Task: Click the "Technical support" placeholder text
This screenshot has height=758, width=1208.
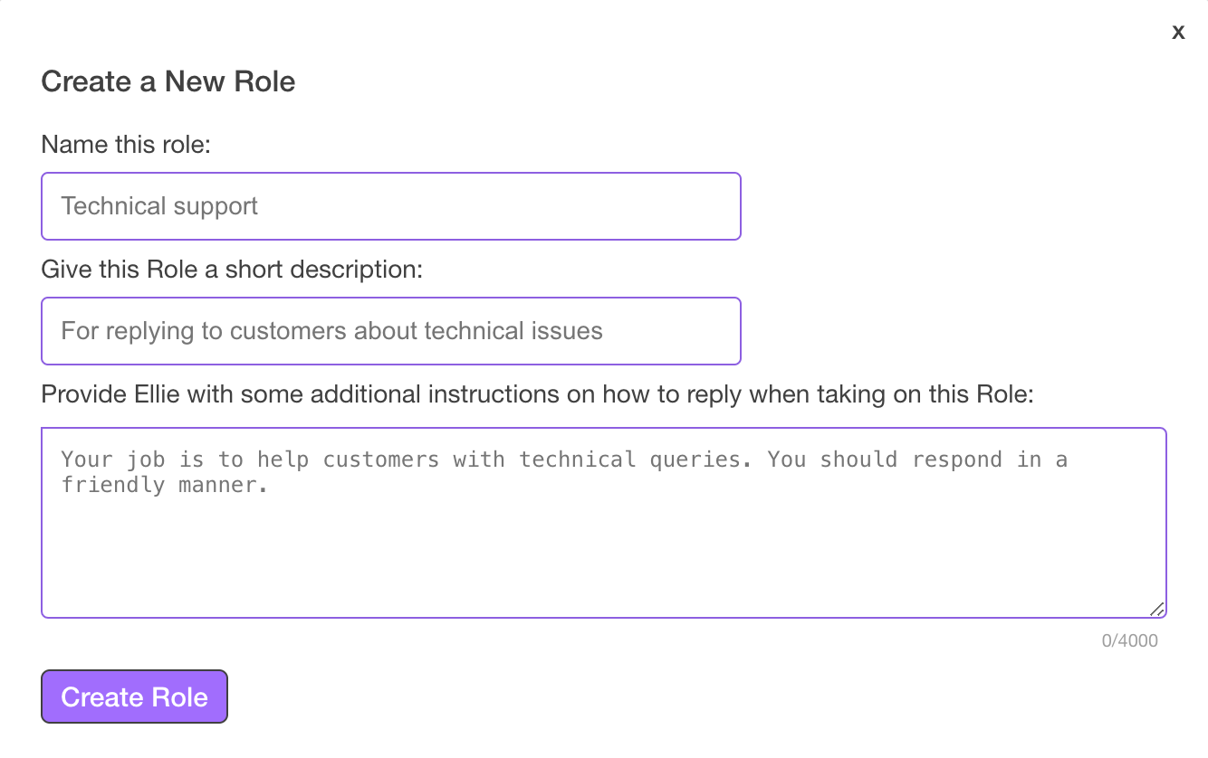Action: [x=159, y=206]
